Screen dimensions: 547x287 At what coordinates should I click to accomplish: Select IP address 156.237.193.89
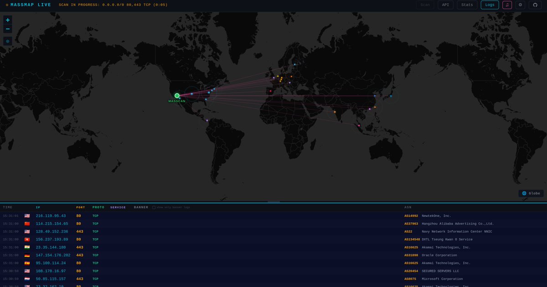(52, 240)
